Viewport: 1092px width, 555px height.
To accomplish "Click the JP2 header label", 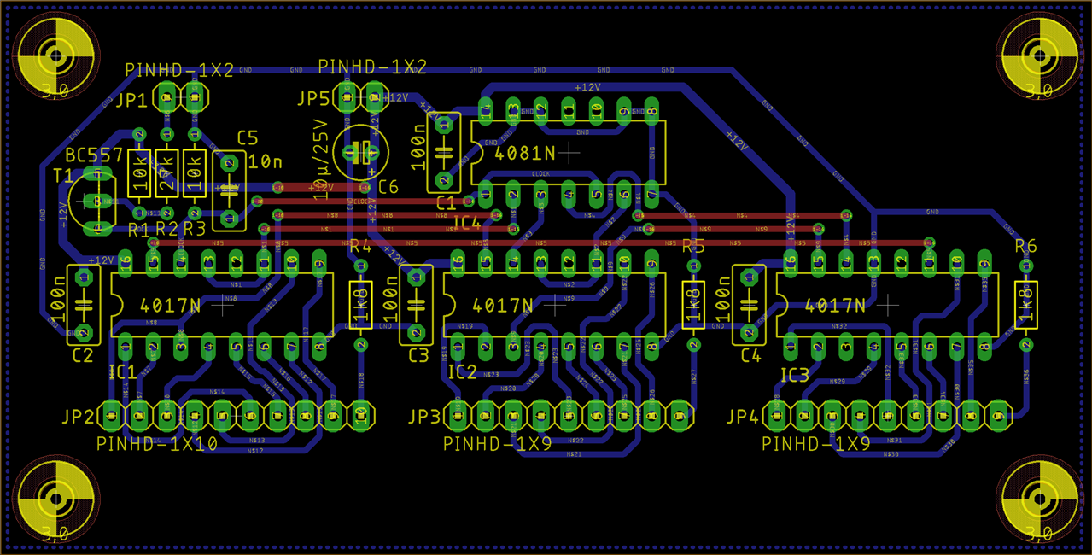I will click(78, 417).
